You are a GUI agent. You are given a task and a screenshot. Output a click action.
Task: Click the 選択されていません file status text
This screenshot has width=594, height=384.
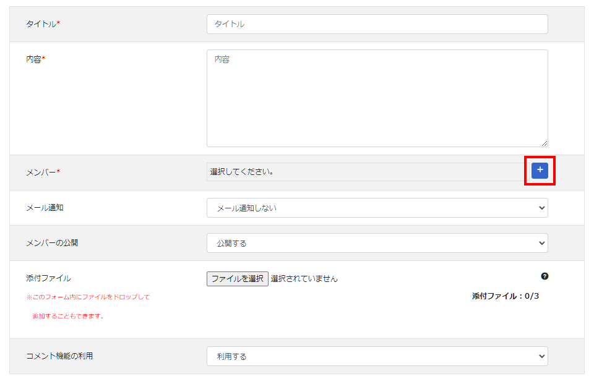(304, 279)
